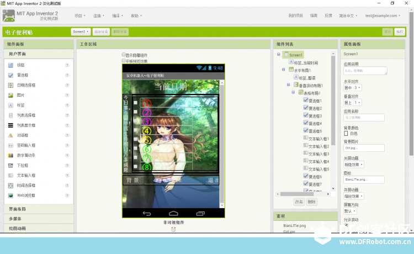The width and height of the screenshot is (414, 254).
Task: Click the 图标 field showing BianLiTie.png
Action: point(364,179)
